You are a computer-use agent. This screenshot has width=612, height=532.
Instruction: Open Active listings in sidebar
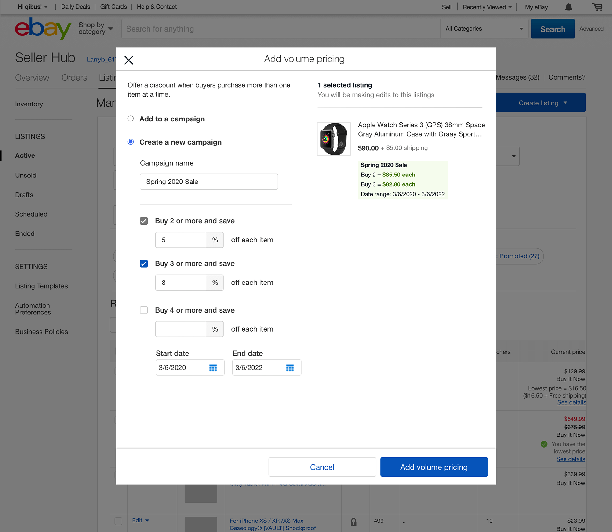(25, 155)
